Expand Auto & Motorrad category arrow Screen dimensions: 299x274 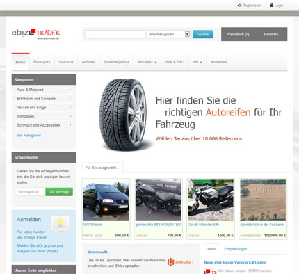coord(70,90)
